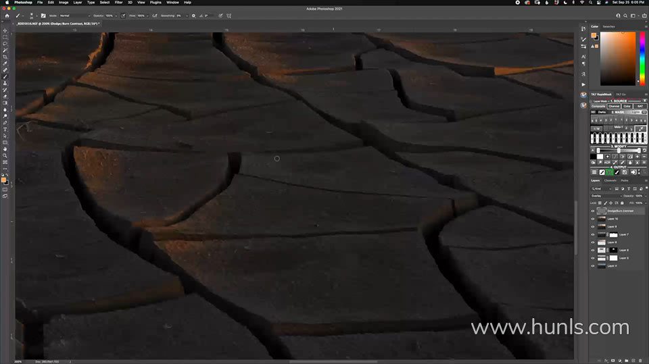Select the Pen tool

point(5,124)
